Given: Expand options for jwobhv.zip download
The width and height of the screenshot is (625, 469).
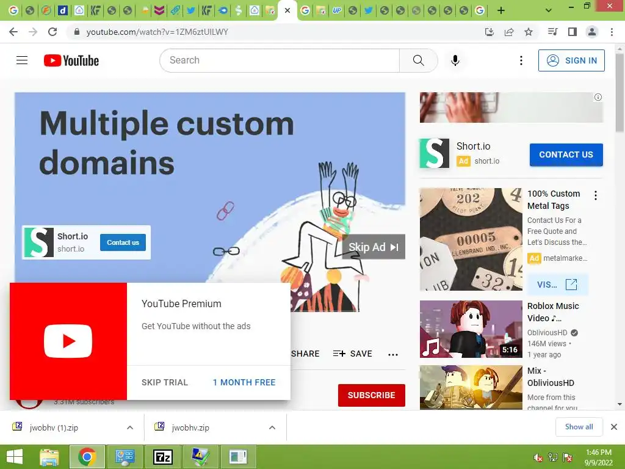Looking at the screenshot, I should pos(272,427).
